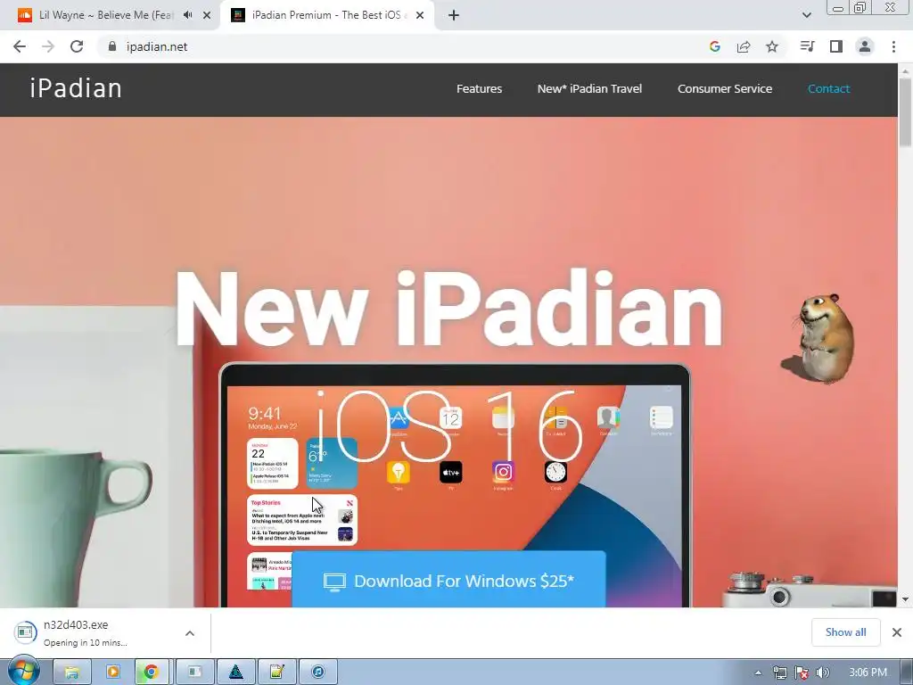Open the installer window taskbar icon
The image size is (913, 685).
point(194,672)
